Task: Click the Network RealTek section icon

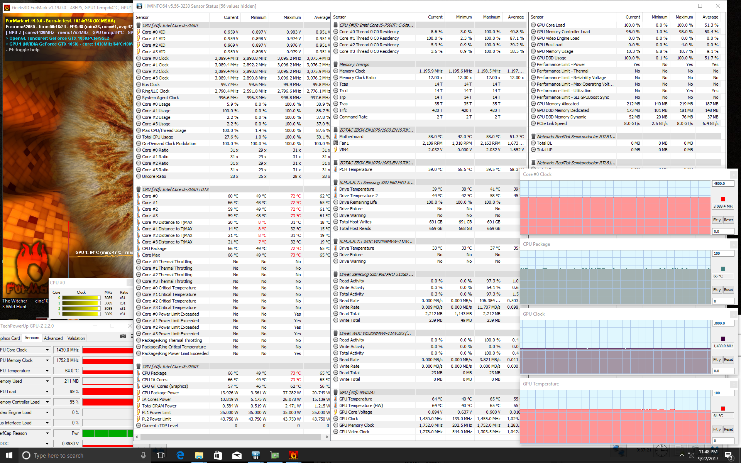Action: [x=533, y=137]
